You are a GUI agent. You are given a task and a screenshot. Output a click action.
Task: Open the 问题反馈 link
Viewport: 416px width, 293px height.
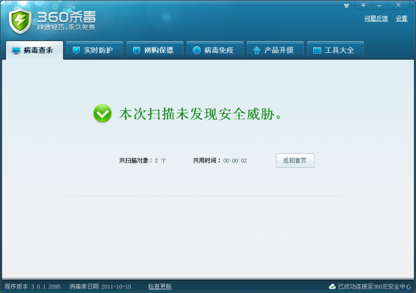click(376, 18)
